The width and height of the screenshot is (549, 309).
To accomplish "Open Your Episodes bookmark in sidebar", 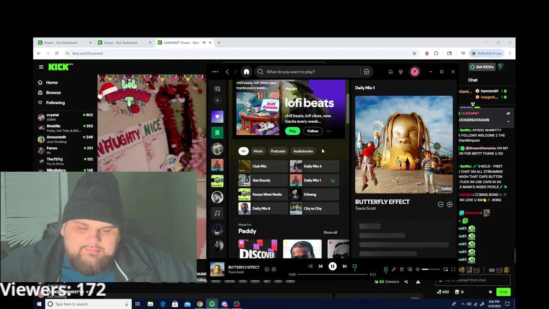I will tap(217, 133).
